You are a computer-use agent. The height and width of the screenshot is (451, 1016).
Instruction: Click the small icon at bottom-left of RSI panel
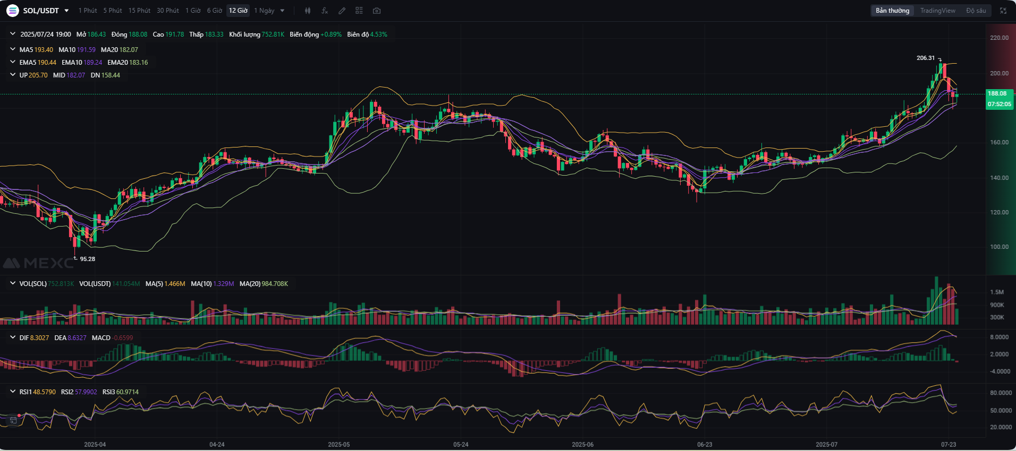pyautogui.click(x=13, y=420)
